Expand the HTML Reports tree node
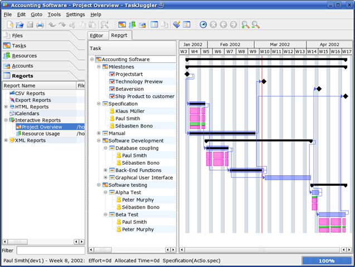The image size is (355, 267). pos(6,107)
